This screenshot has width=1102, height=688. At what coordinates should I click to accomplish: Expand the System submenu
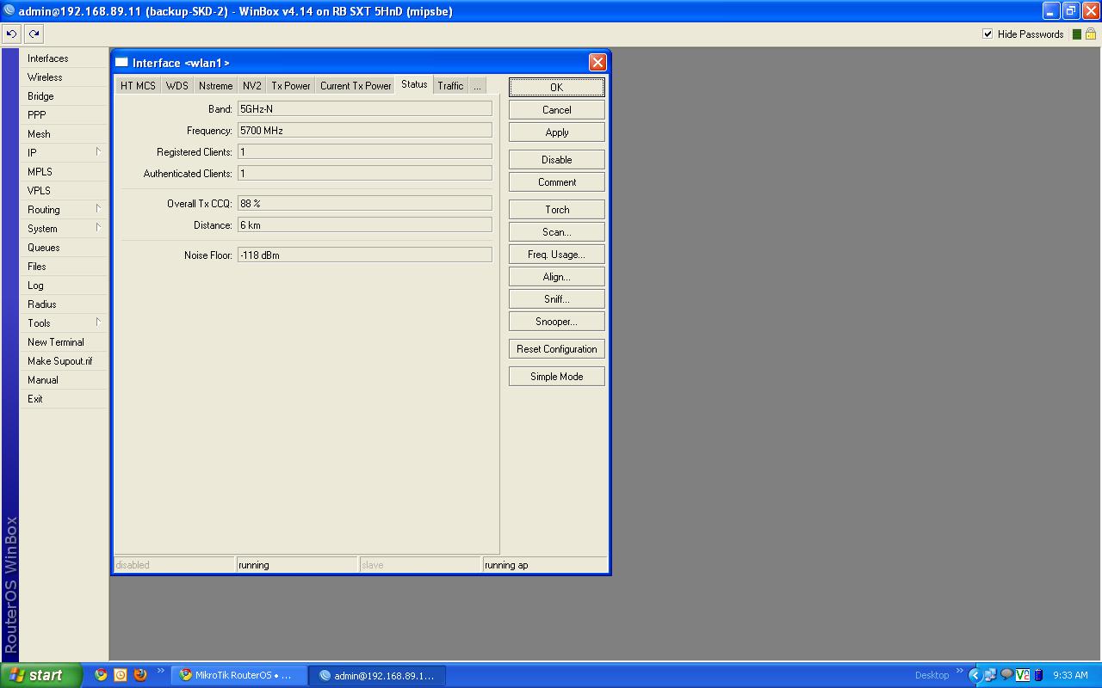(x=98, y=228)
